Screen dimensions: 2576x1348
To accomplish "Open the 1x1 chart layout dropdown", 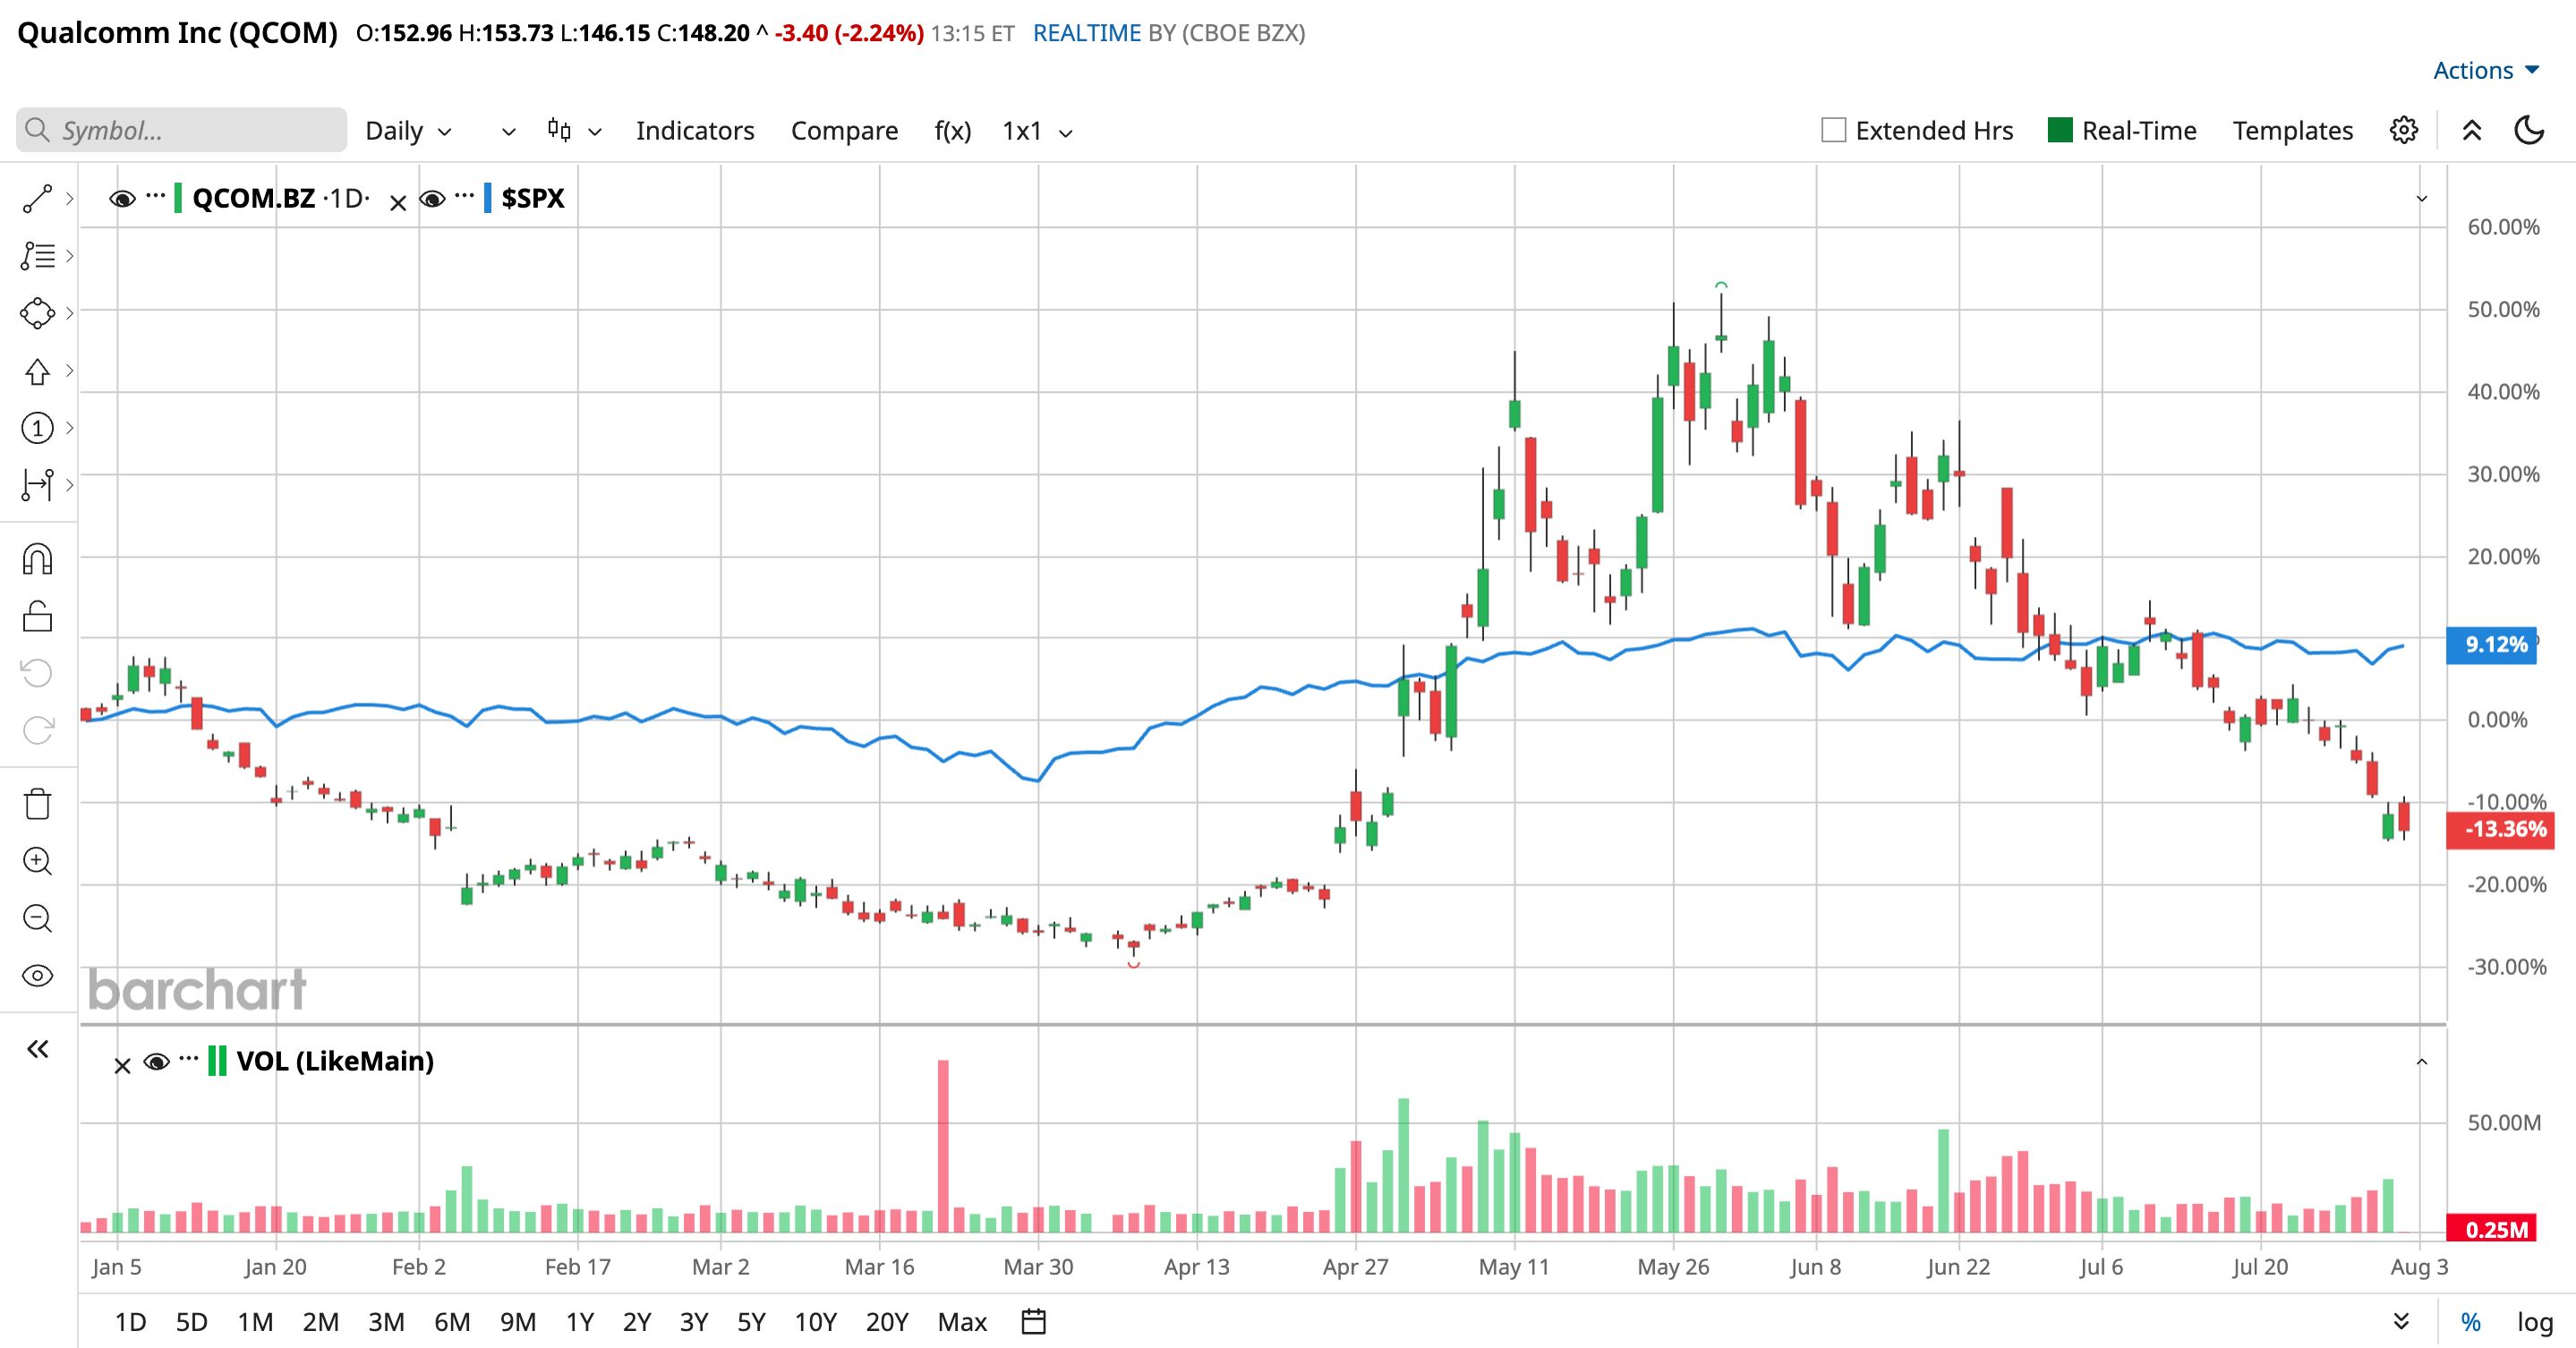I will click(1037, 131).
